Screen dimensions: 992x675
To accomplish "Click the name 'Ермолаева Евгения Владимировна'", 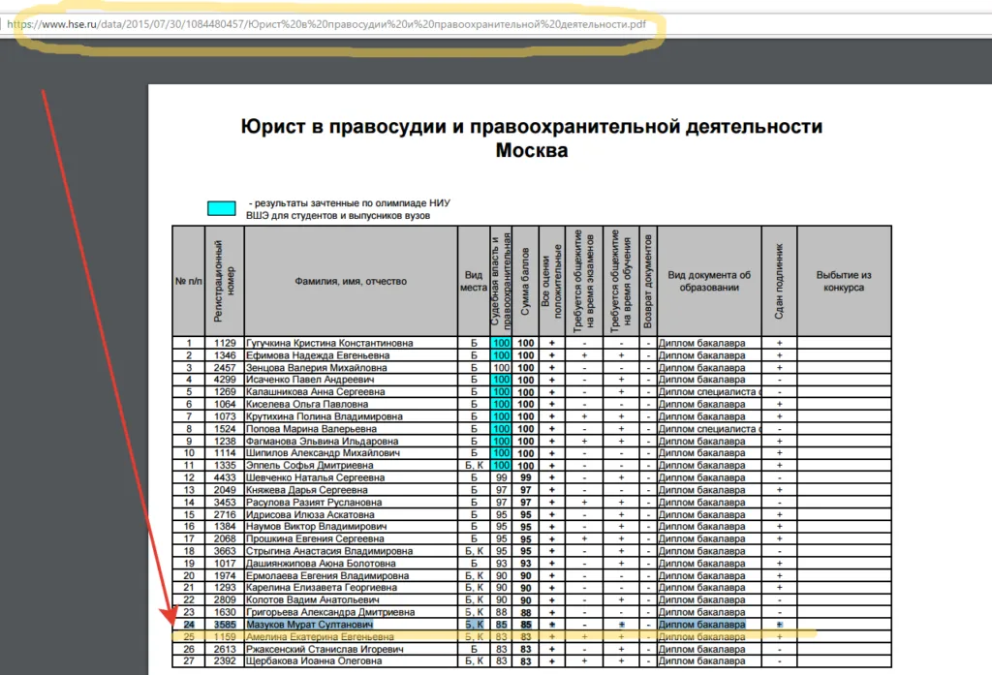I will pyautogui.click(x=327, y=575).
